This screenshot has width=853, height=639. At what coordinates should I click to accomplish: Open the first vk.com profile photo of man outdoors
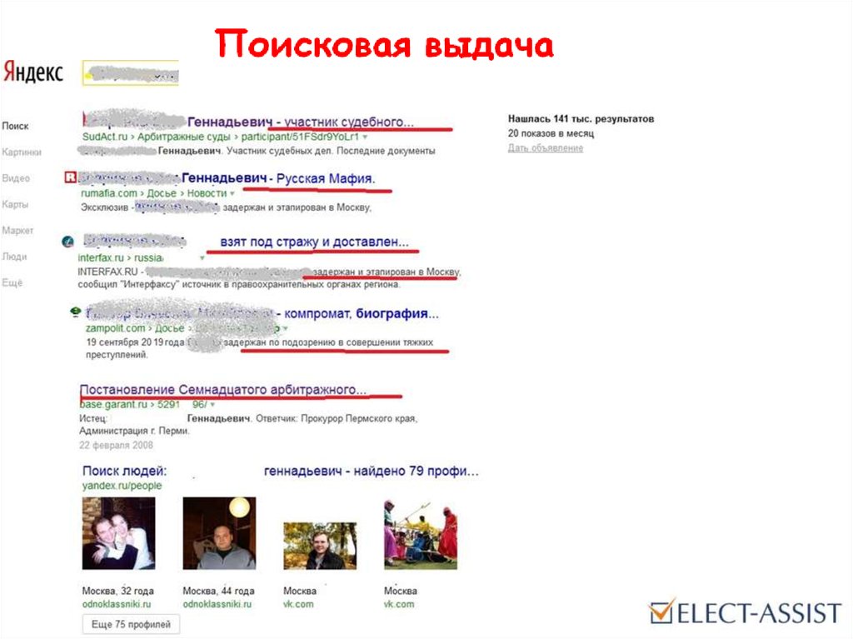(320, 546)
